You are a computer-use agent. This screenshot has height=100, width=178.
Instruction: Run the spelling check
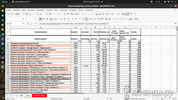point(68,14)
